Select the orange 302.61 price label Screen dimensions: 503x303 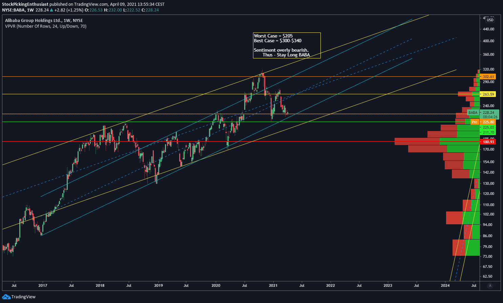488,77
